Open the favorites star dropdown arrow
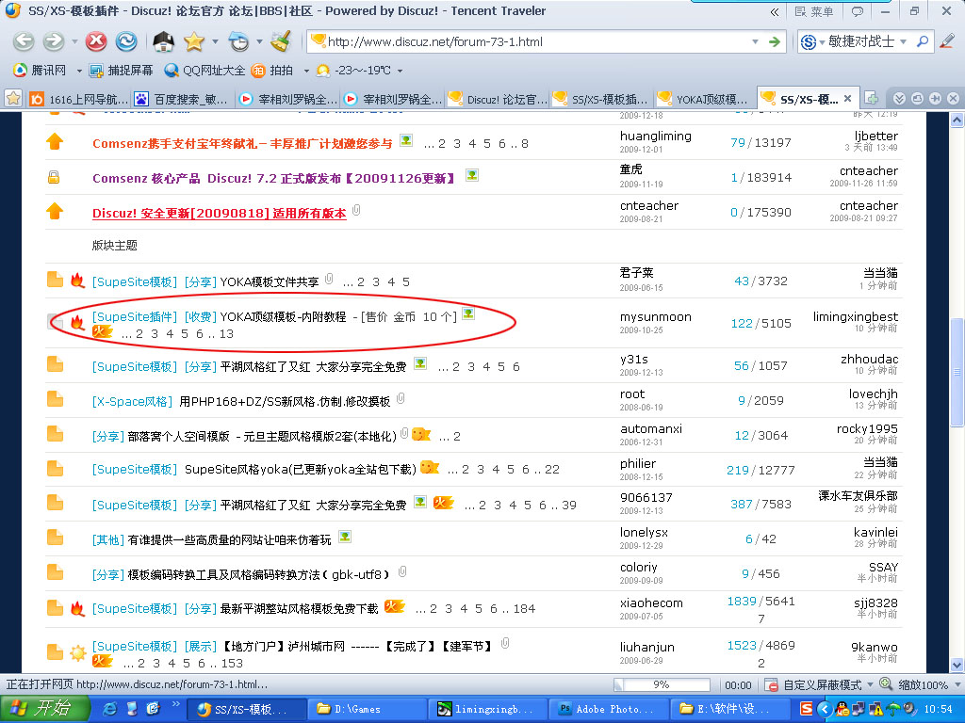Screen dimensions: 965x723 pyautogui.click(x=215, y=41)
